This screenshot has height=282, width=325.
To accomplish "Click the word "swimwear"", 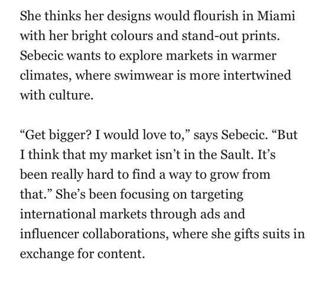I will point(144,76).
